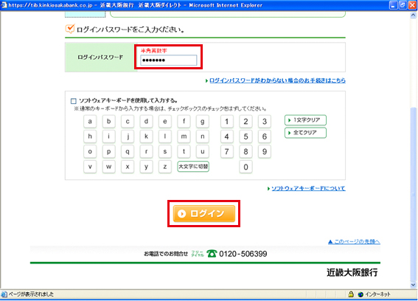Tap the 'k' key on software keyboard

147,136
